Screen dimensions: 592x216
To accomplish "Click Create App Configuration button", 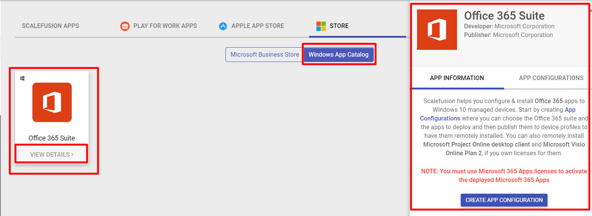I will (504, 200).
